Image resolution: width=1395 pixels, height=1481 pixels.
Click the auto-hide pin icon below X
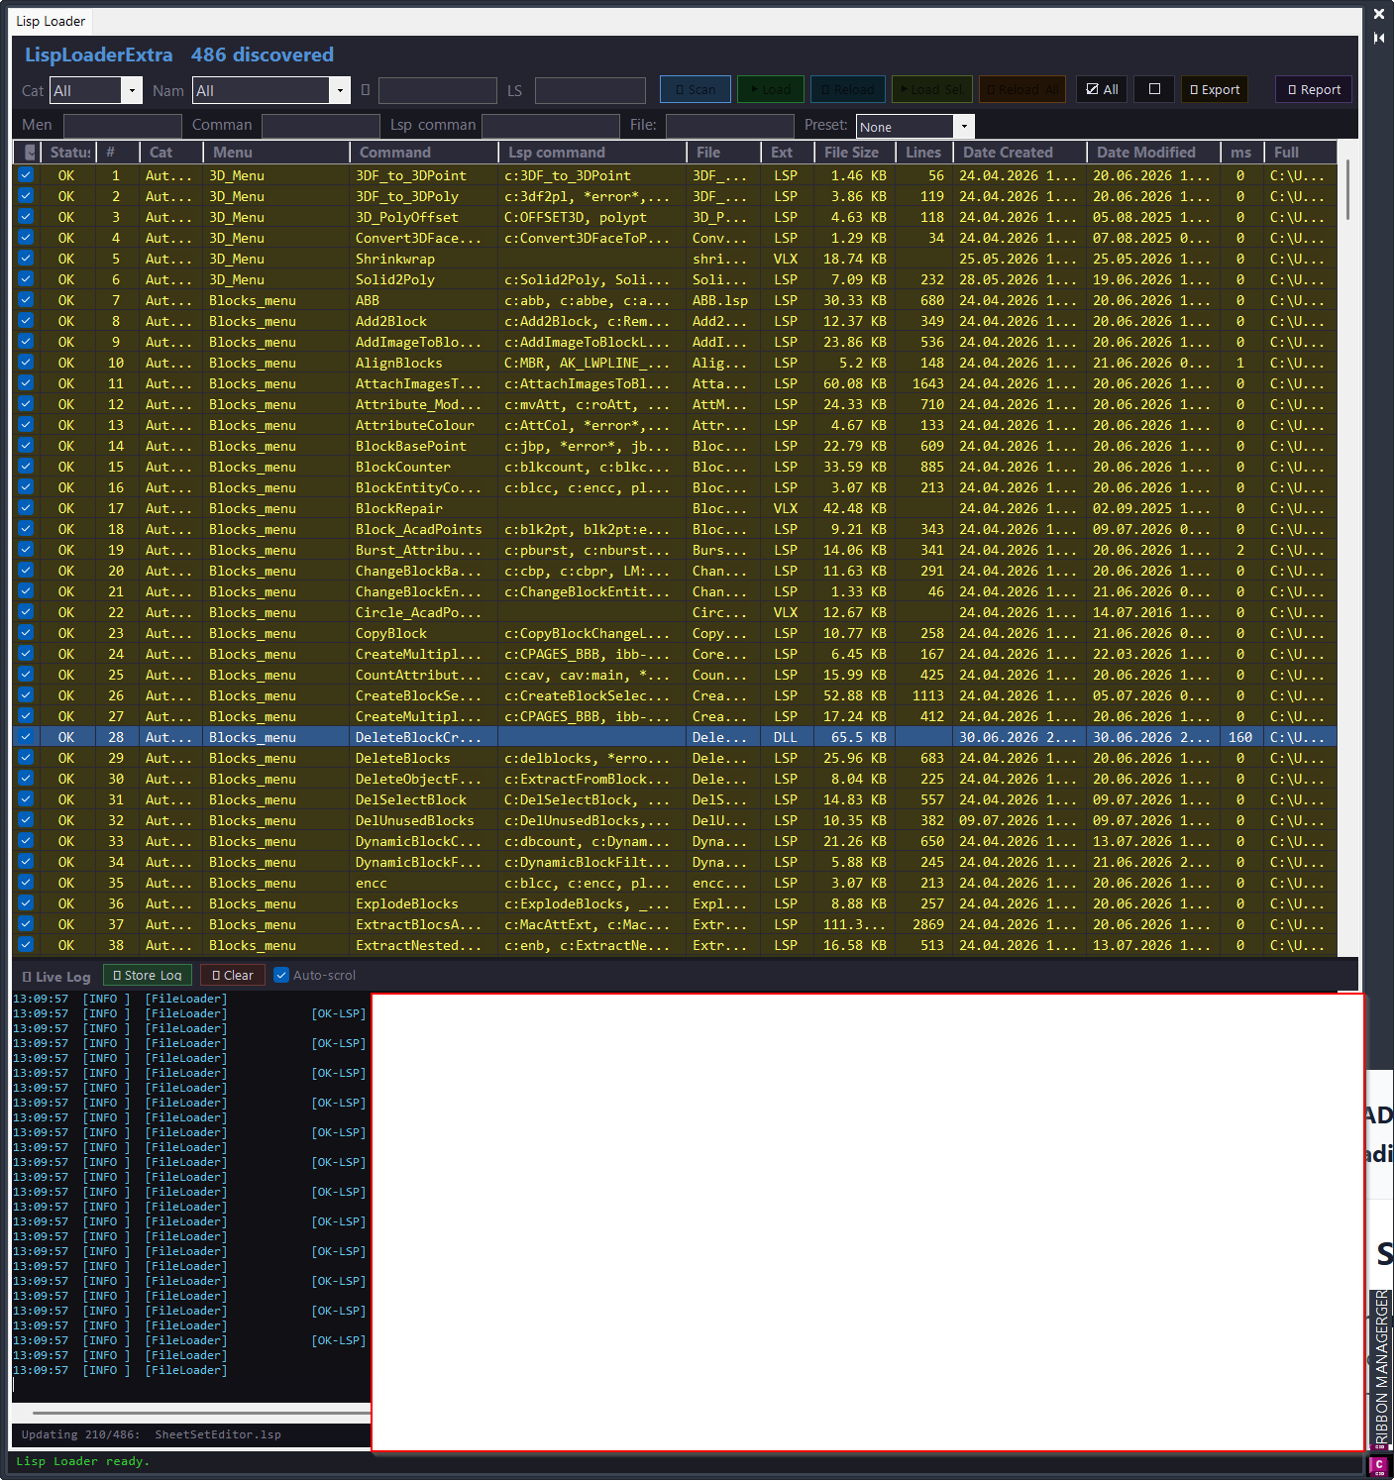[1378, 38]
